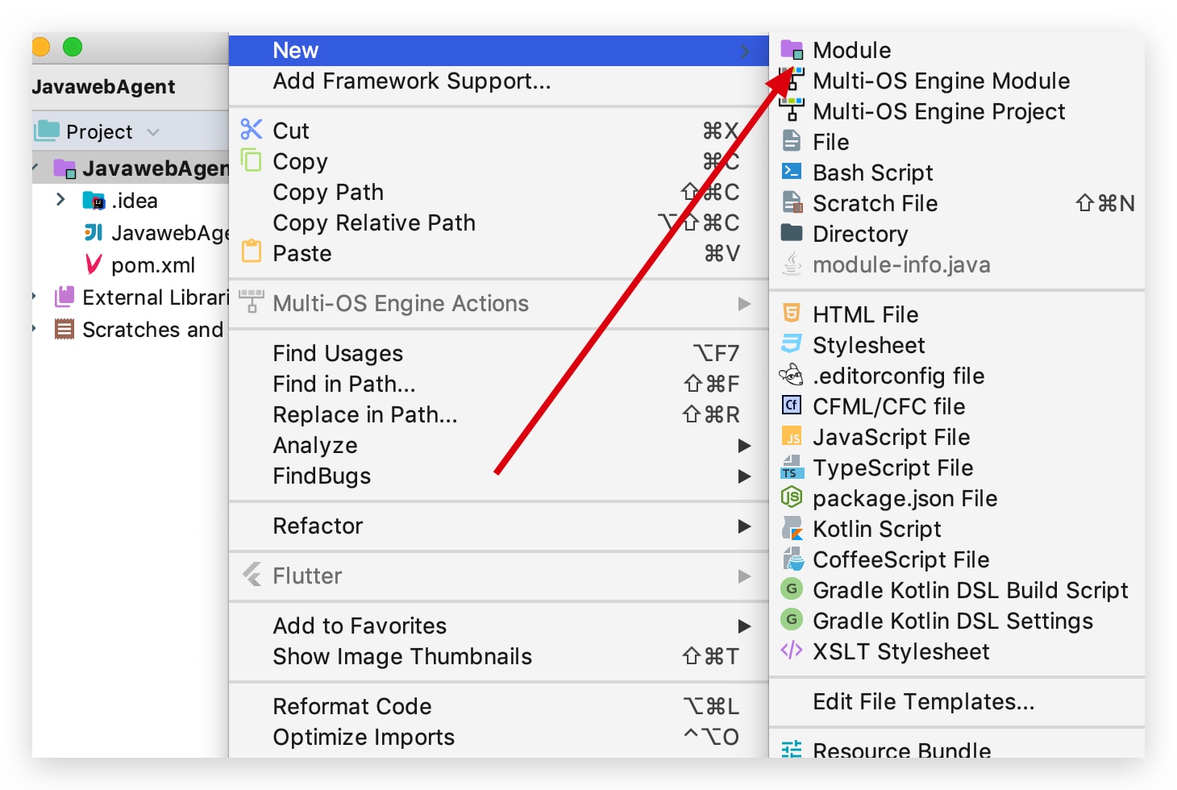Screen dimensions: 1177x790
Task: Expand the Analyze submenu arrow
Action: click(x=744, y=446)
